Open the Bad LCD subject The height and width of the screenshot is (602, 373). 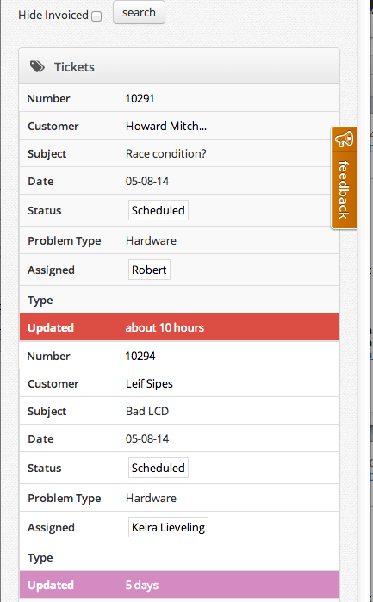click(x=147, y=411)
